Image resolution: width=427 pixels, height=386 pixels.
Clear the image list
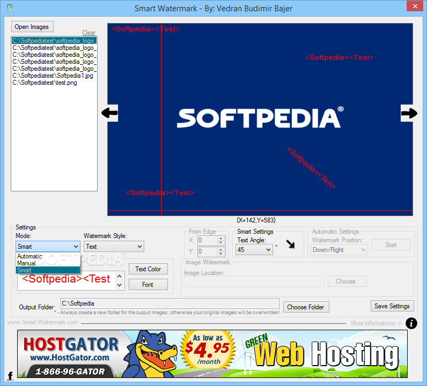tap(89, 33)
